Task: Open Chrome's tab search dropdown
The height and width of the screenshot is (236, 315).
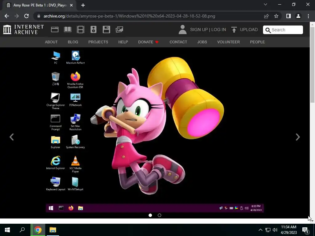Action: coord(265,4)
